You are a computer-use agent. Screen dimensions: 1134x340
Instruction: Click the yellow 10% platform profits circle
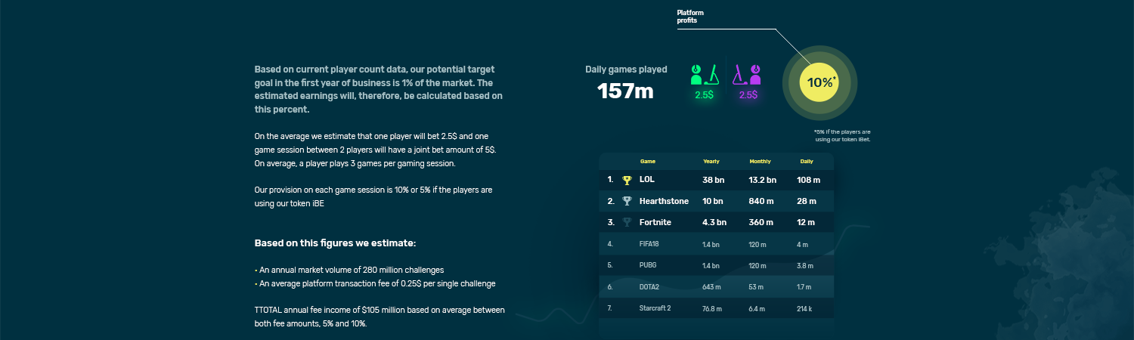820,83
